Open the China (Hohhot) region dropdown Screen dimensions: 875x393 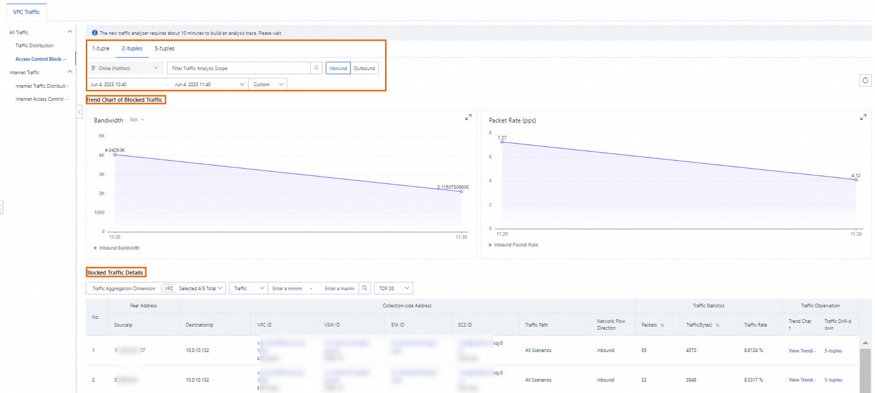[x=125, y=69]
